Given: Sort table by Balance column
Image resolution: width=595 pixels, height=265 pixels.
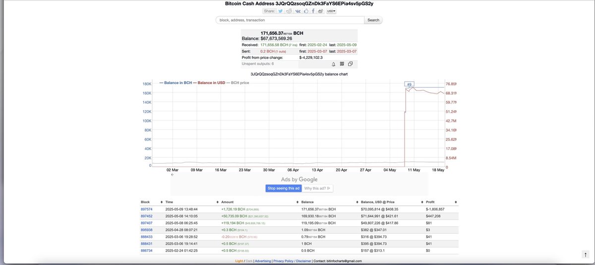Looking at the screenshot, I should pyautogui.click(x=329, y=202).
